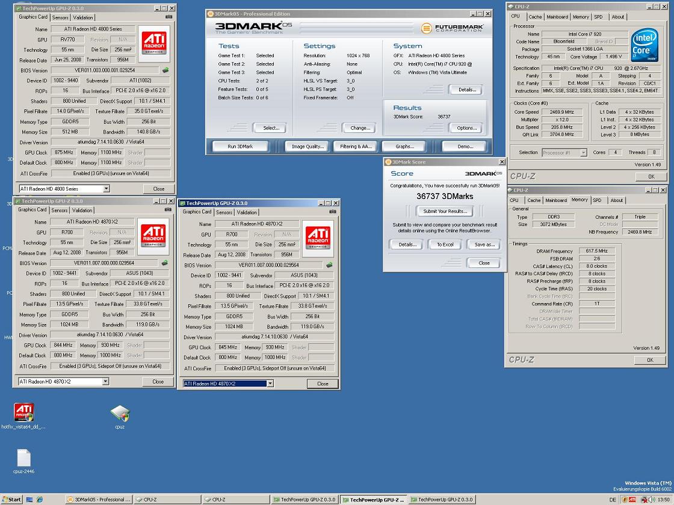Open the Cache tab in the CPU-Z processor window
This screenshot has height=505, width=674.
(535, 17)
